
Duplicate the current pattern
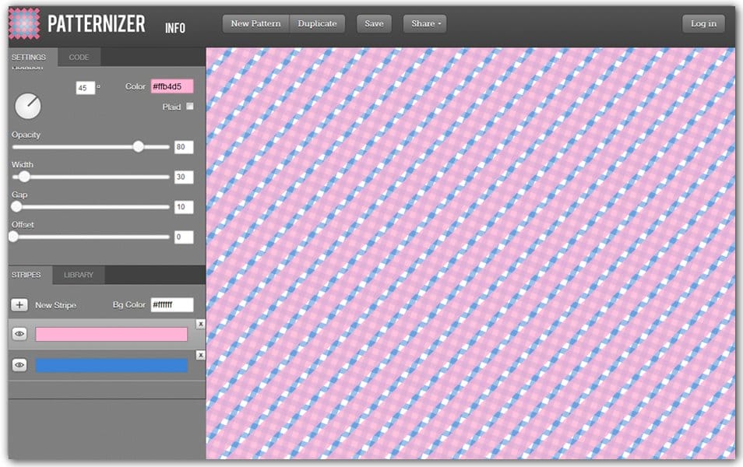317,23
